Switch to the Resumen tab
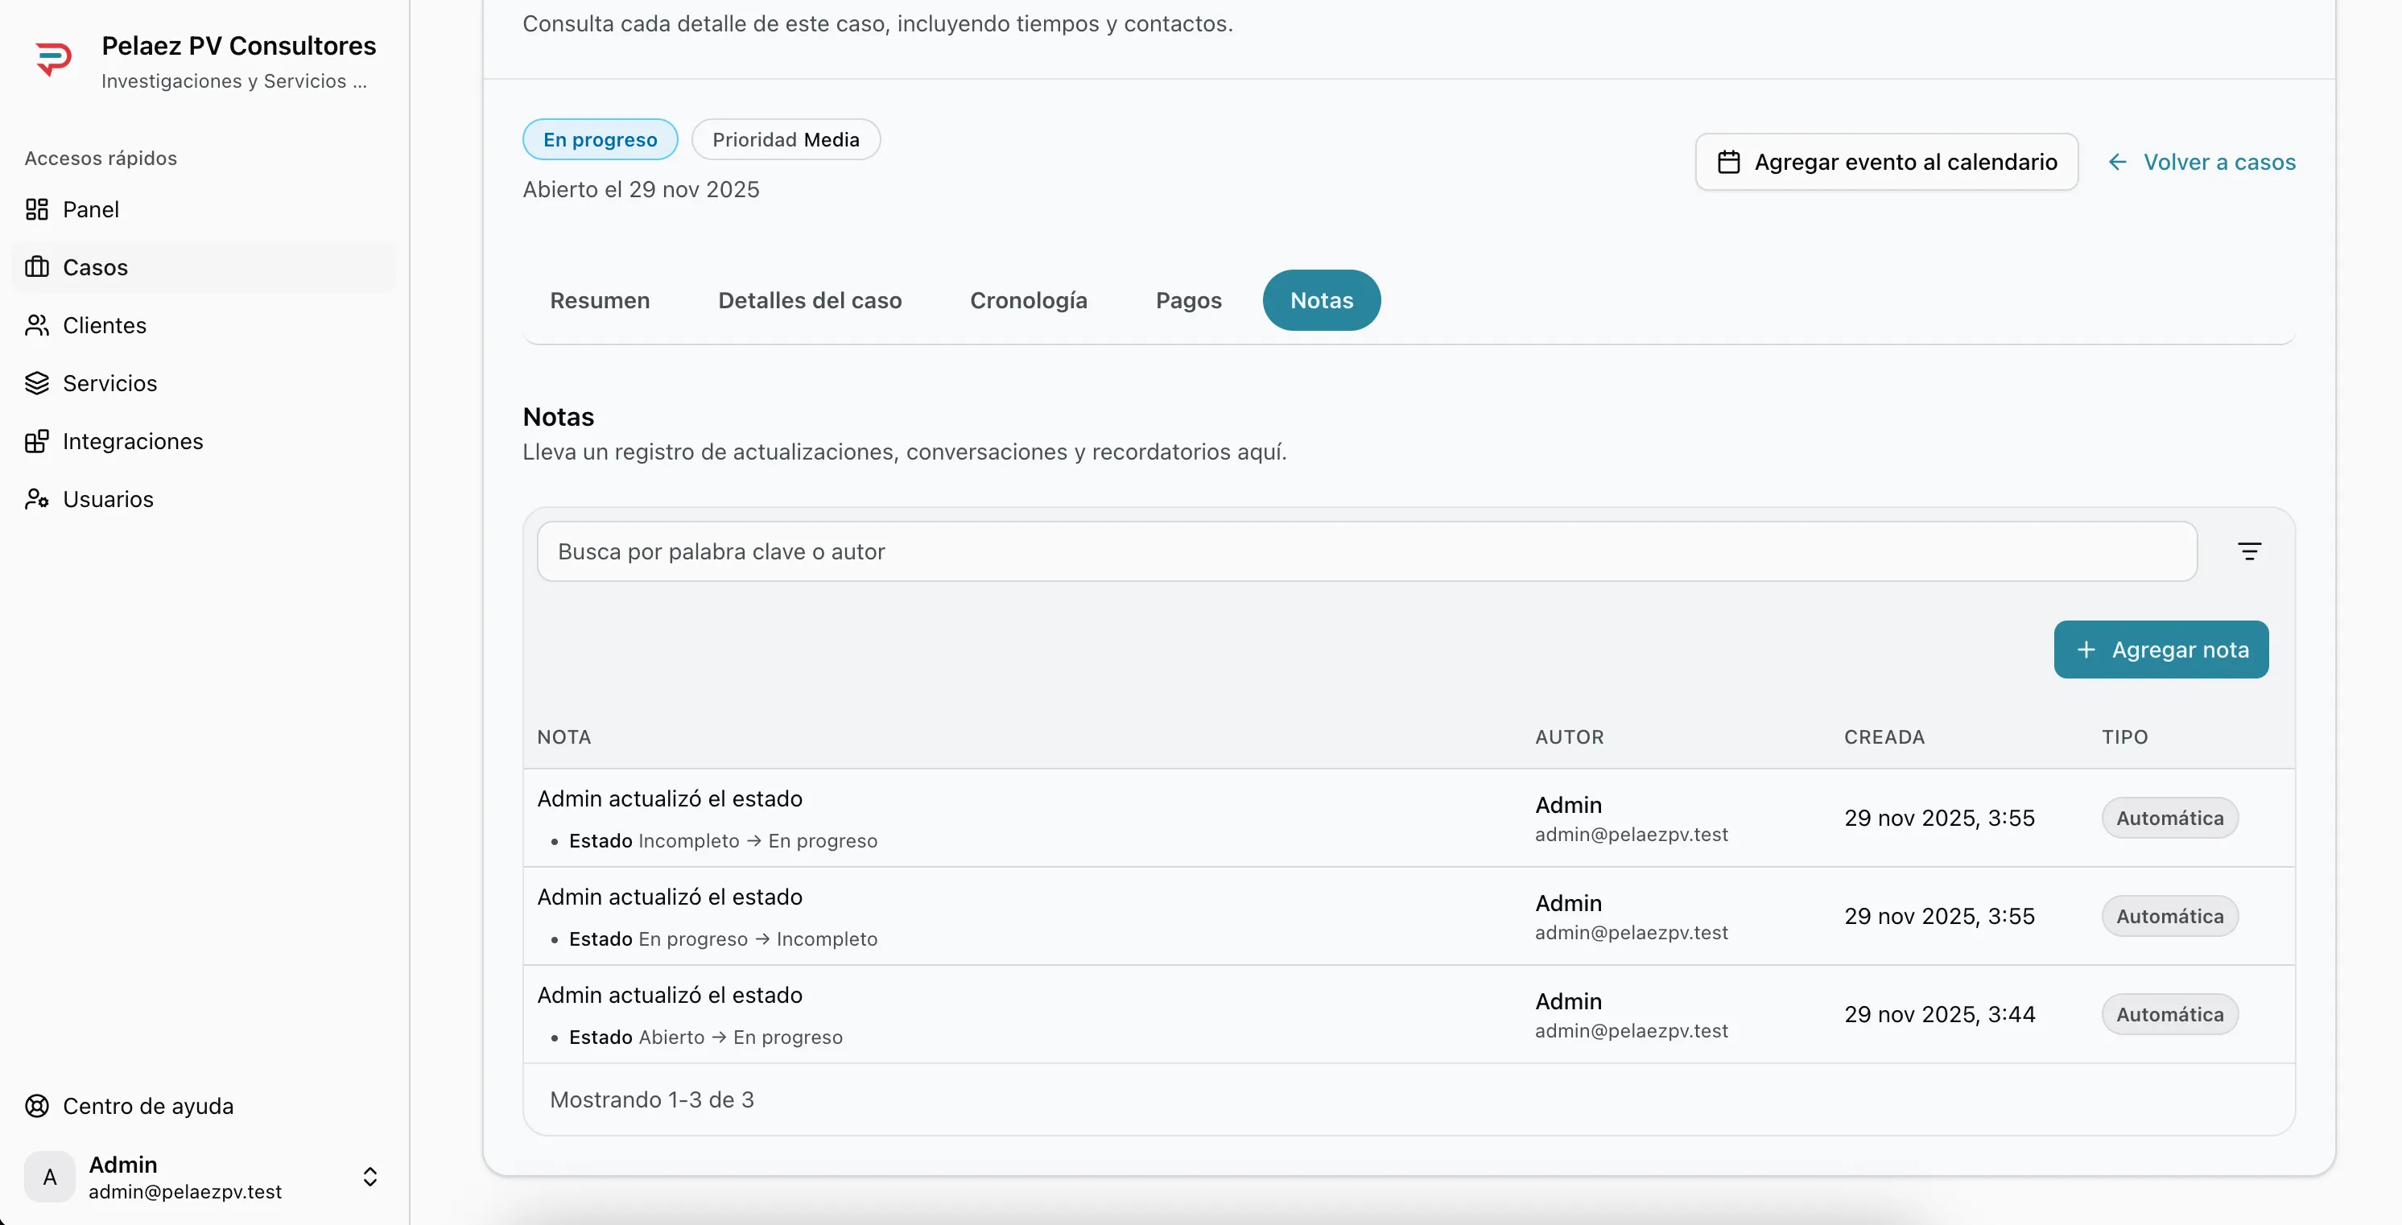Screen dimensions: 2402x1225 click(600, 300)
